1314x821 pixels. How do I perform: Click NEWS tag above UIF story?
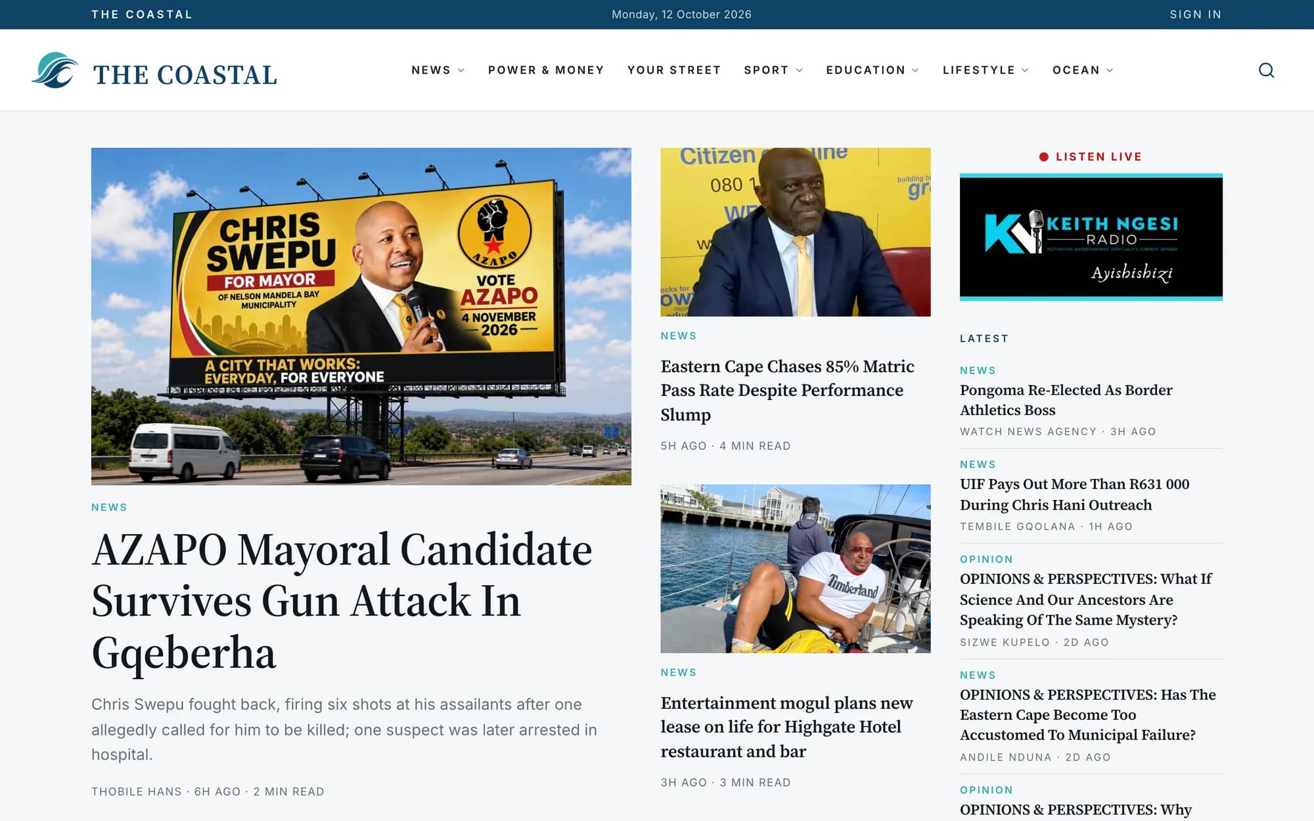(x=978, y=464)
